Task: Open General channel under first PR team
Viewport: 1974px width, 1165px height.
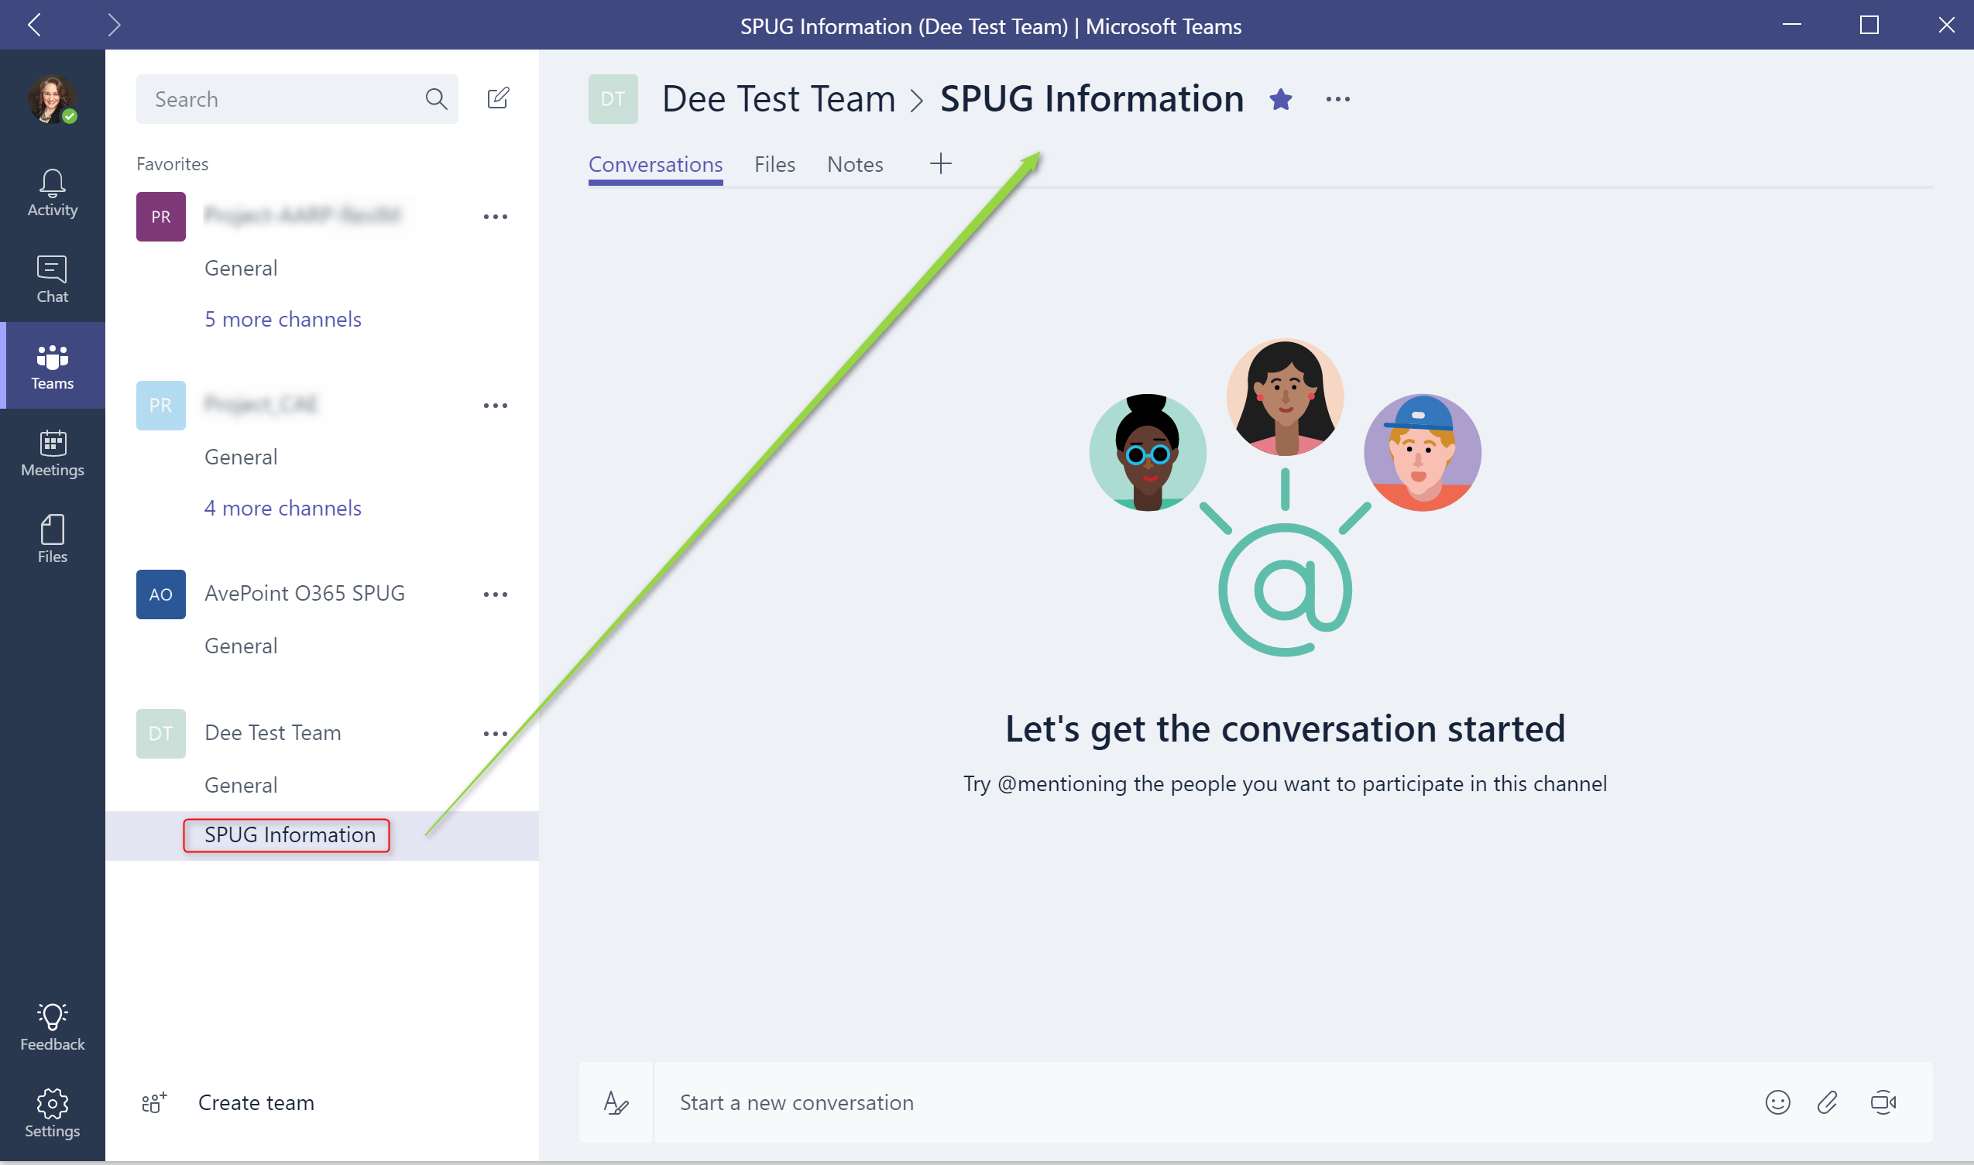Action: [x=241, y=268]
